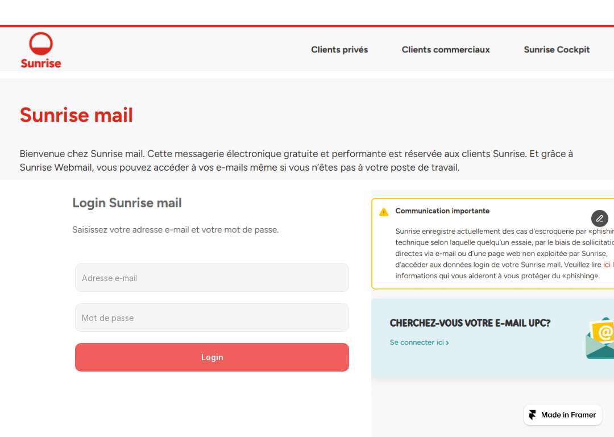Click the Made in Framer badge
The image size is (614, 437).
click(x=562, y=415)
